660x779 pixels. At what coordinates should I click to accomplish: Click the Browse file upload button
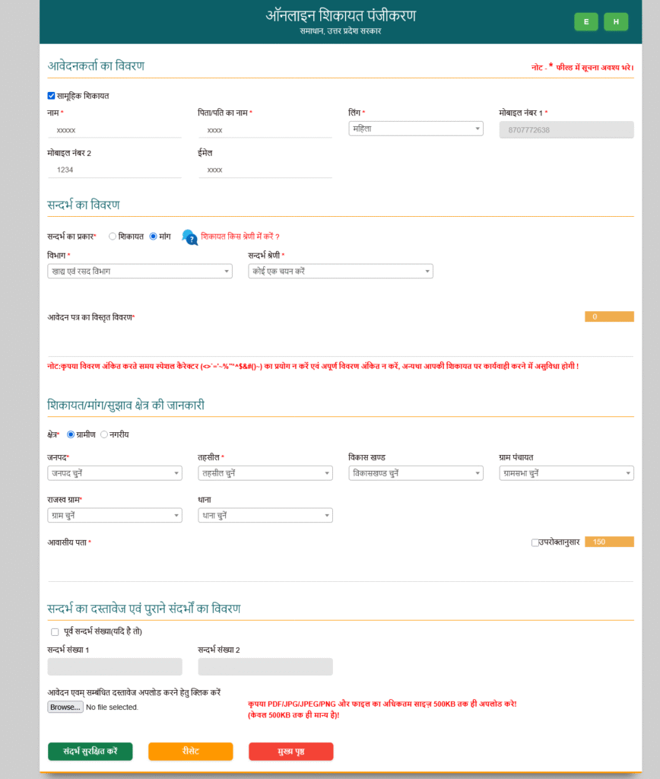click(65, 707)
